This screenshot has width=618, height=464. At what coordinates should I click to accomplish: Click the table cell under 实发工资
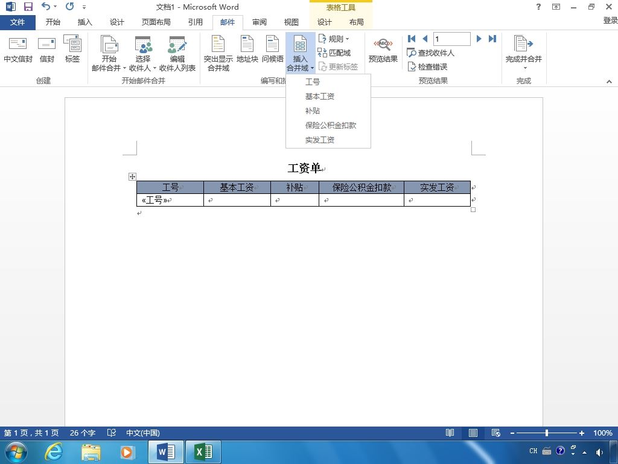click(x=437, y=200)
